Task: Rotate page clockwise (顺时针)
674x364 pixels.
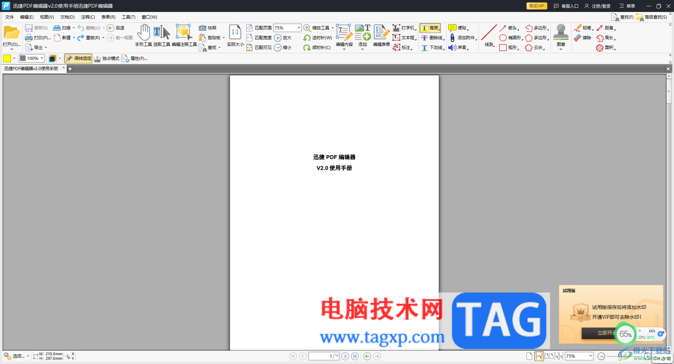Action: pos(317,48)
